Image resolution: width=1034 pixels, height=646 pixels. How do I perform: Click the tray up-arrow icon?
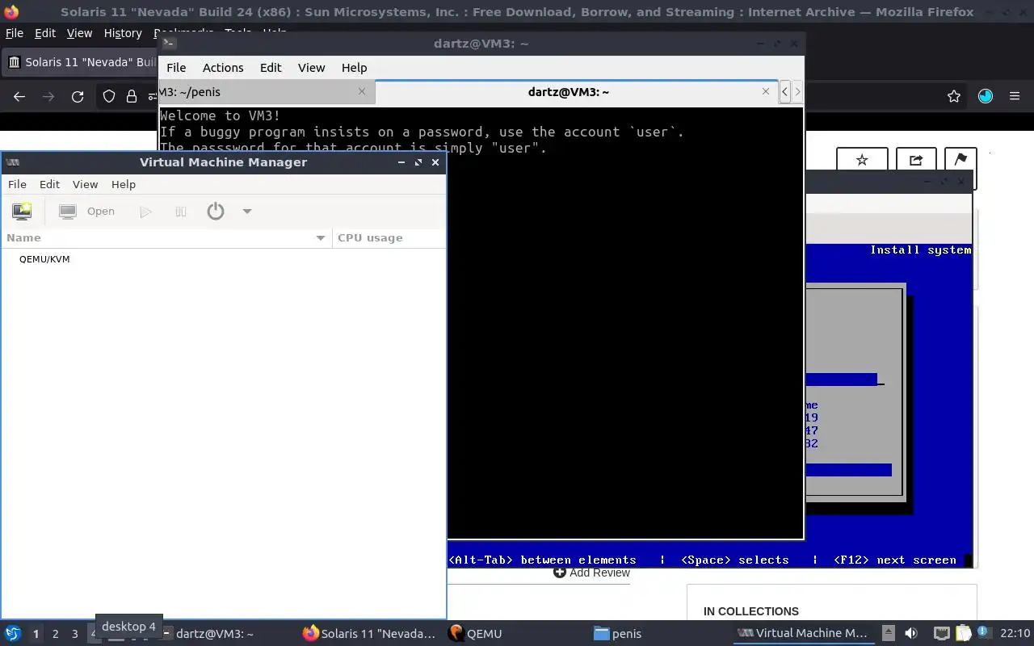(888, 634)
